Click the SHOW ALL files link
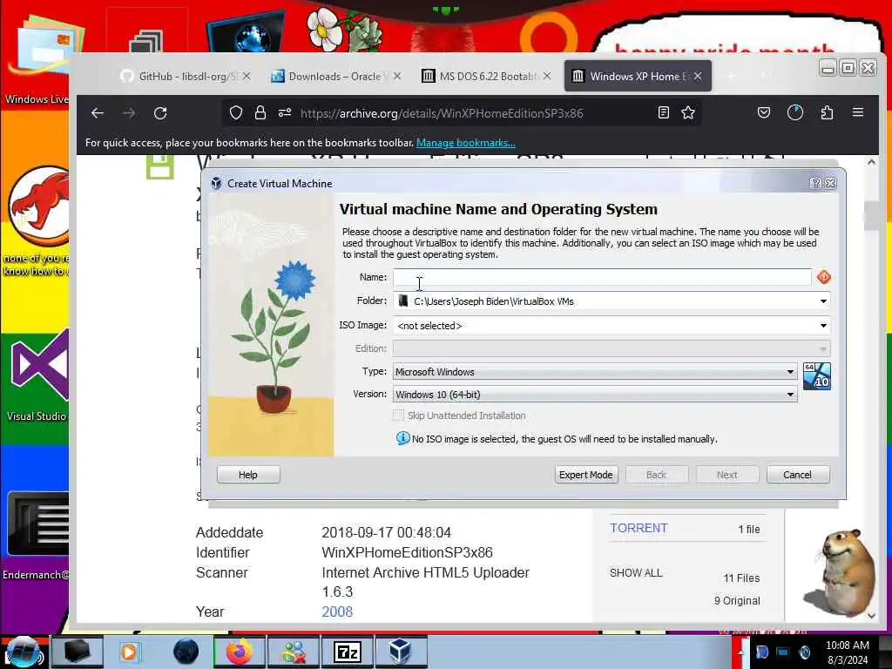 (635, 573)
